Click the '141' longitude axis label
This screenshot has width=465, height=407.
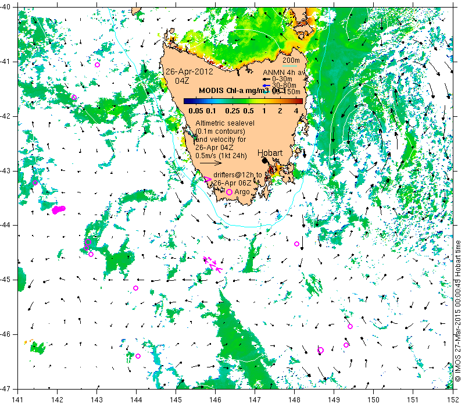[x=17, y=399]
